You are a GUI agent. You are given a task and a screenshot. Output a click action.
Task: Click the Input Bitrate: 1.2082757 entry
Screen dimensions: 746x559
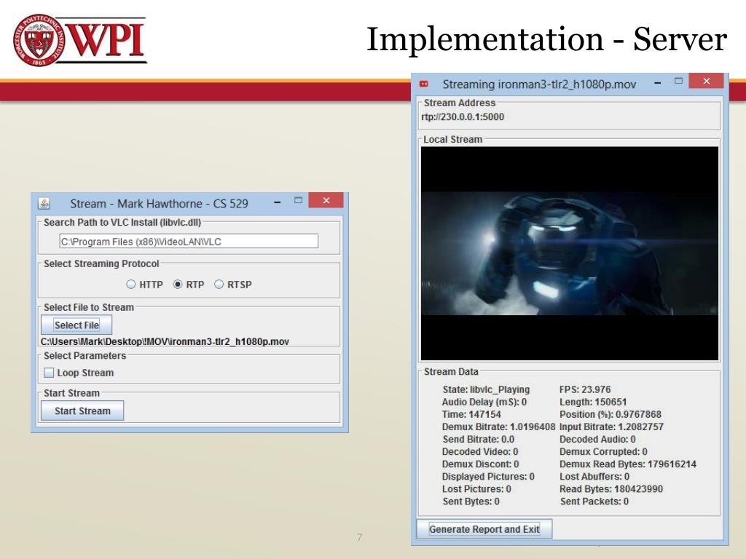coord(611,427)
